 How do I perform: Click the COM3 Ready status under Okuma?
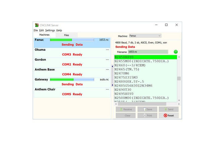click(x=72, y=54)
